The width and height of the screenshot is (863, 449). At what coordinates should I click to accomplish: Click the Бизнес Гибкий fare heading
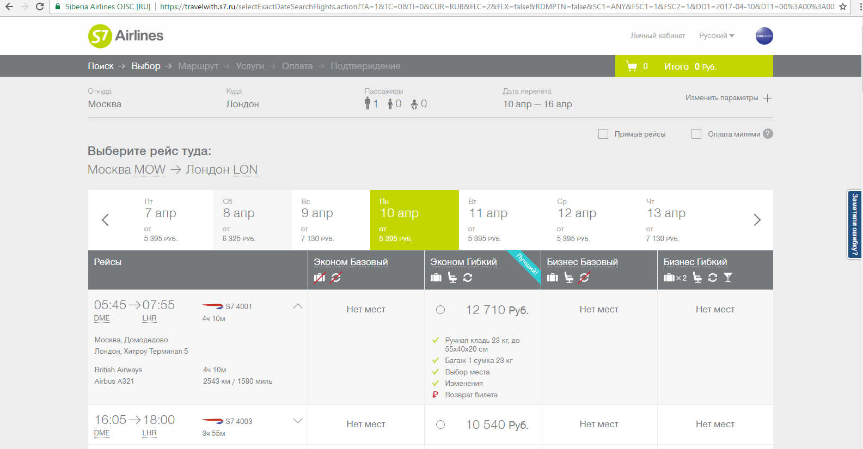click(x=695, y=262)
